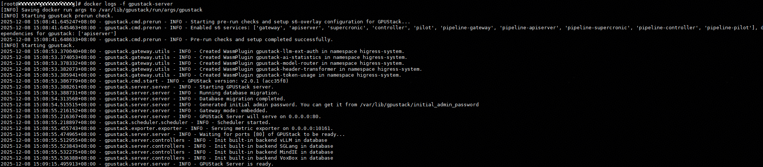Click the 'Pre-run checks and setup completed successfully' message
Screen dimensions: 763x167
tap(262, 40)
